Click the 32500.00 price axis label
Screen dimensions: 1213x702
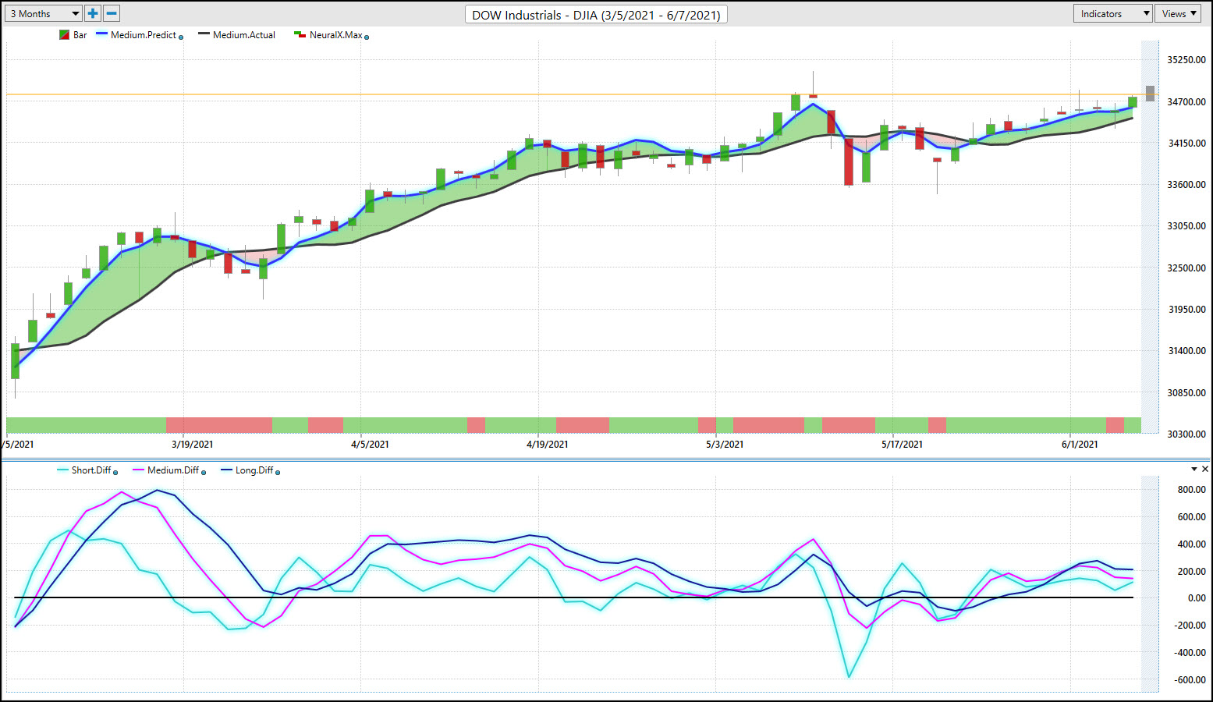point(1186,268)
